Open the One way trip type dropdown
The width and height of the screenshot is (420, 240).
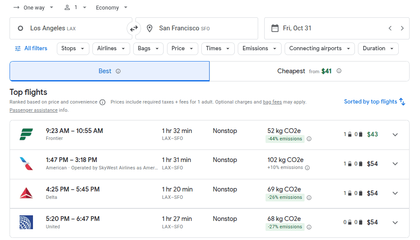pyautogui.click(x=33, y=7)
